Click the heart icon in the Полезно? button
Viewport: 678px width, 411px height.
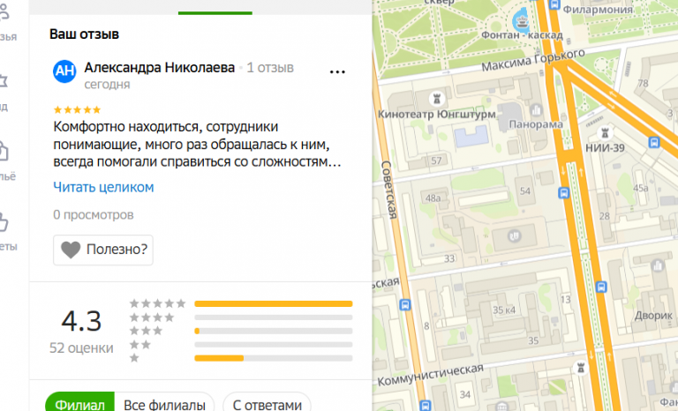coord(71,250)
